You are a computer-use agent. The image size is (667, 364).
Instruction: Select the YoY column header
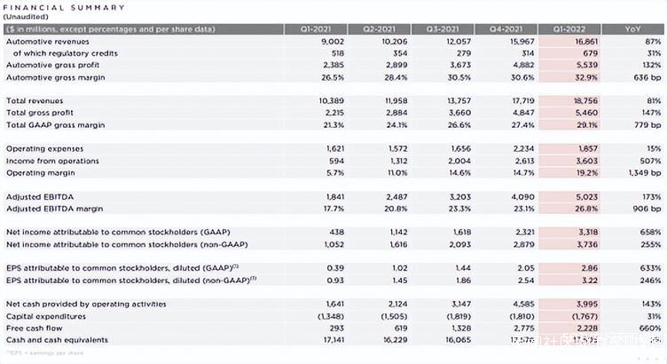pyautogui.click(x=632, y=29)
